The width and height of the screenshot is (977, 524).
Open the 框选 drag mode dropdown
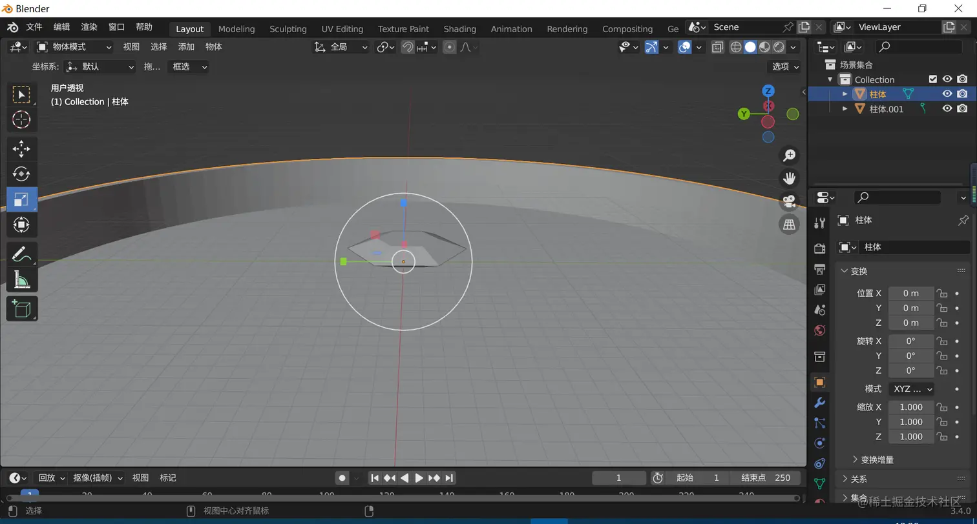point(188,66)
